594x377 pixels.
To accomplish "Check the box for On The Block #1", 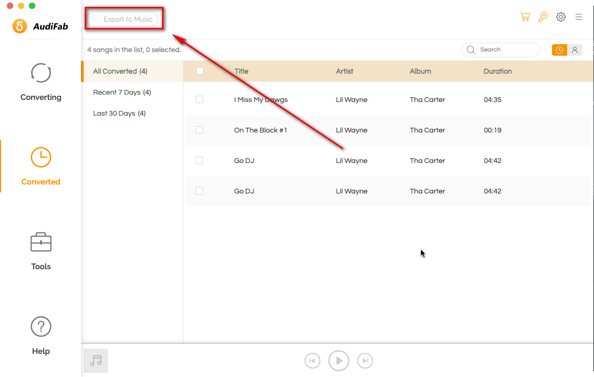I will click(x=199, y=130).
